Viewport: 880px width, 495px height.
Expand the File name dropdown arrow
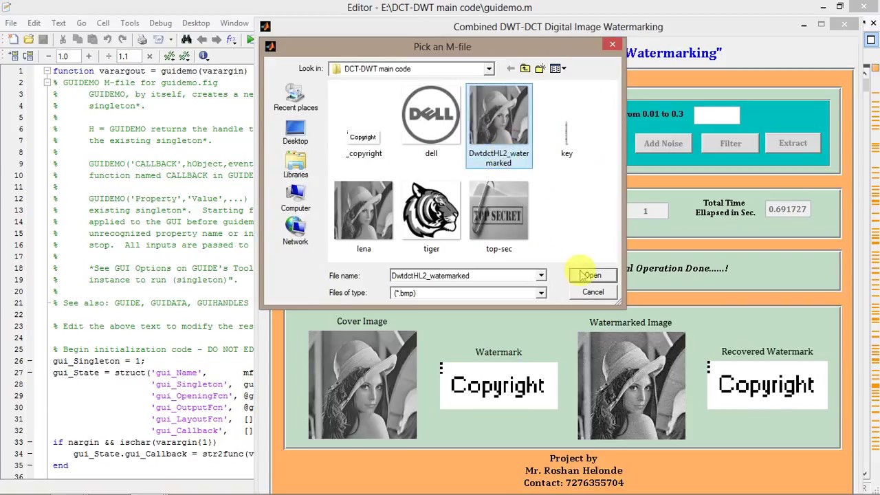(x=541, y=276)
